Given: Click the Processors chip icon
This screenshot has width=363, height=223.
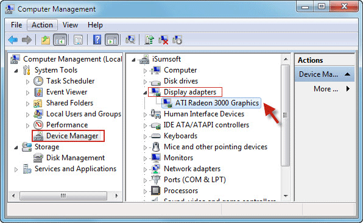Looking at the screenshot, I should 156,191.
